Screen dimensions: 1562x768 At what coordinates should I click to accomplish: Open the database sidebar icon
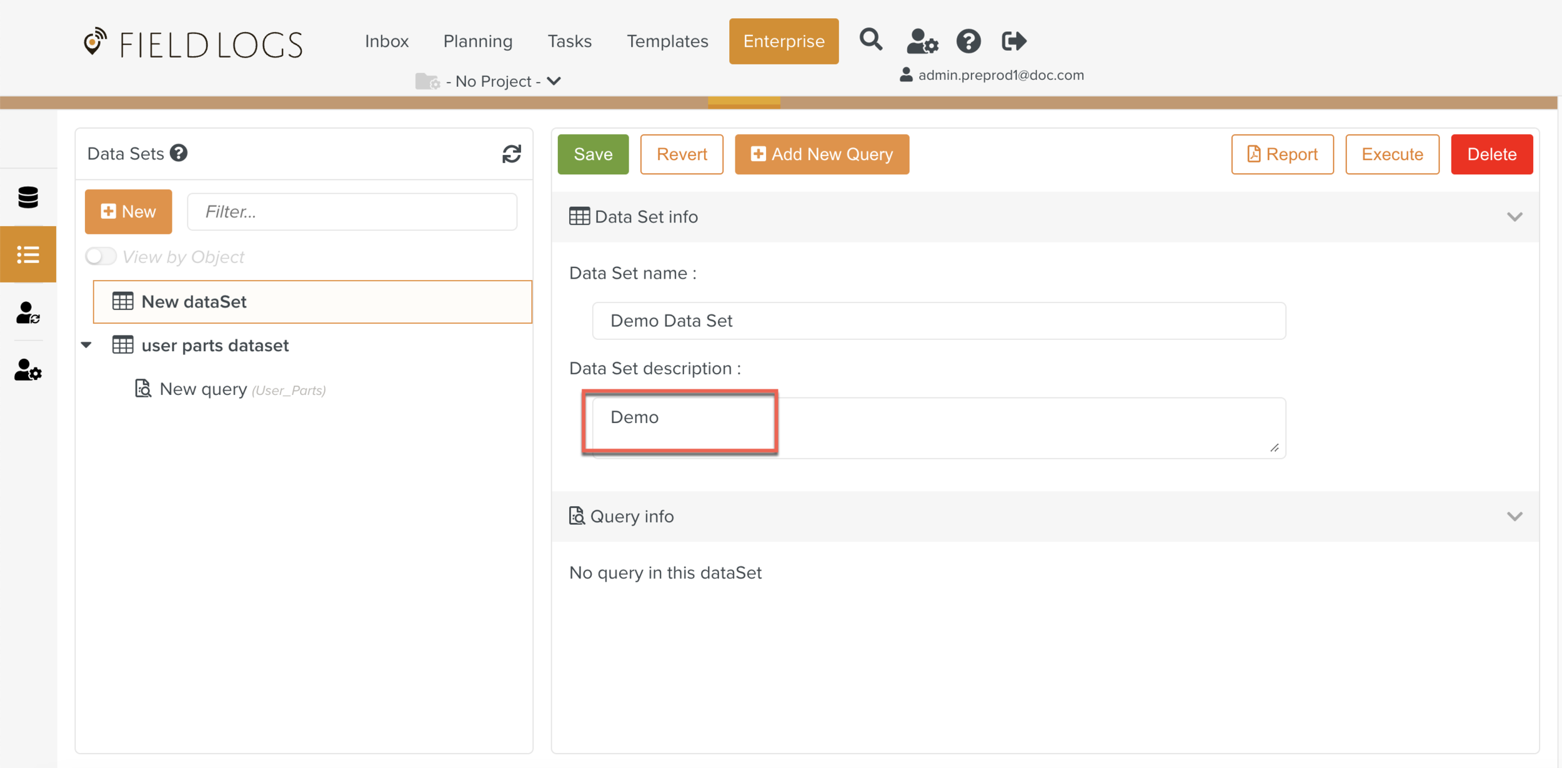click(28, 197)
